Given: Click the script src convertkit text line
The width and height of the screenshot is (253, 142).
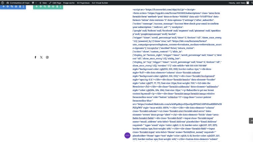Looking at the screenshot, I should click(164, 9).
